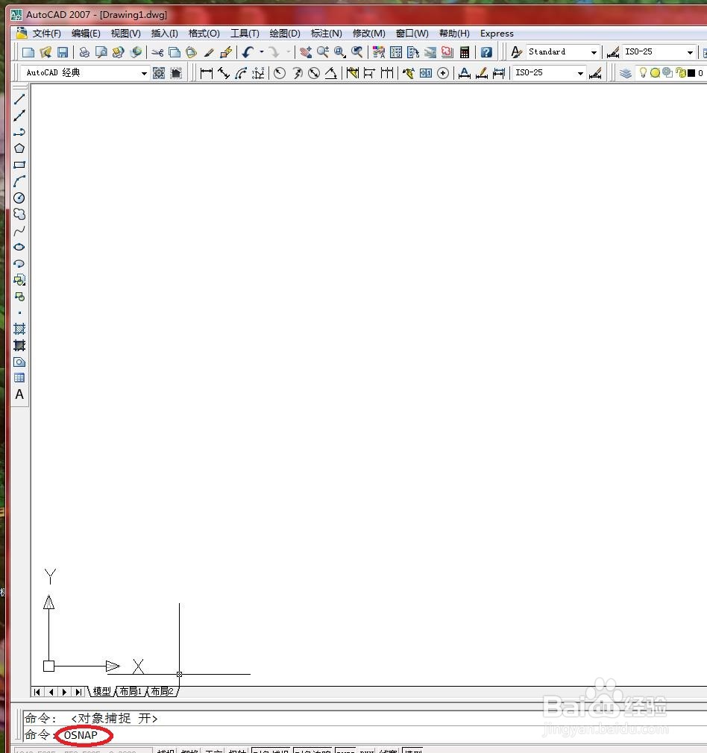707x753 pixels.
Task: Switch to the 布局2 tab
Action: coord(162,692)
